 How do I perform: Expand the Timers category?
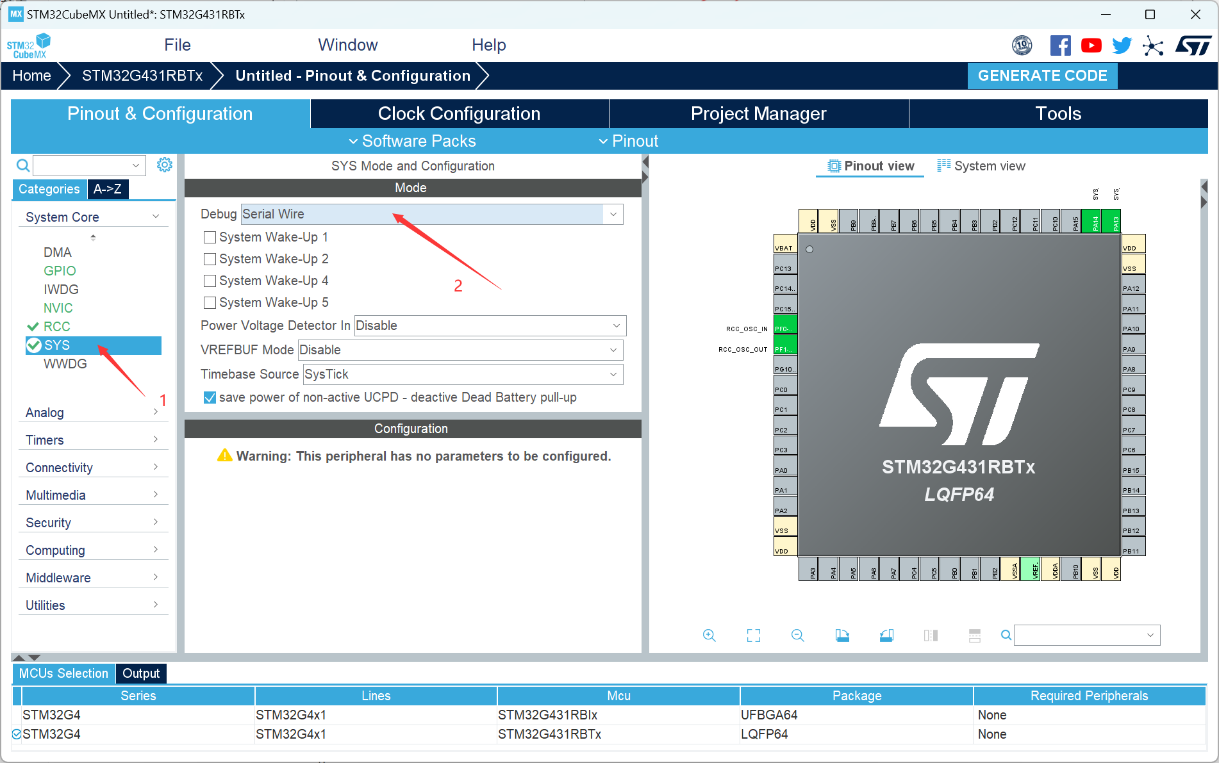coord(93,440)
